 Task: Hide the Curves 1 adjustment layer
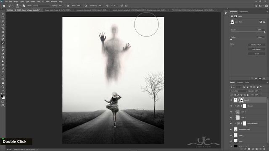(x=231, y=106)
